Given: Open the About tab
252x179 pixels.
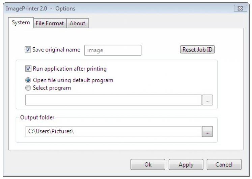Looking at the screenshot, I should [77, 23].
